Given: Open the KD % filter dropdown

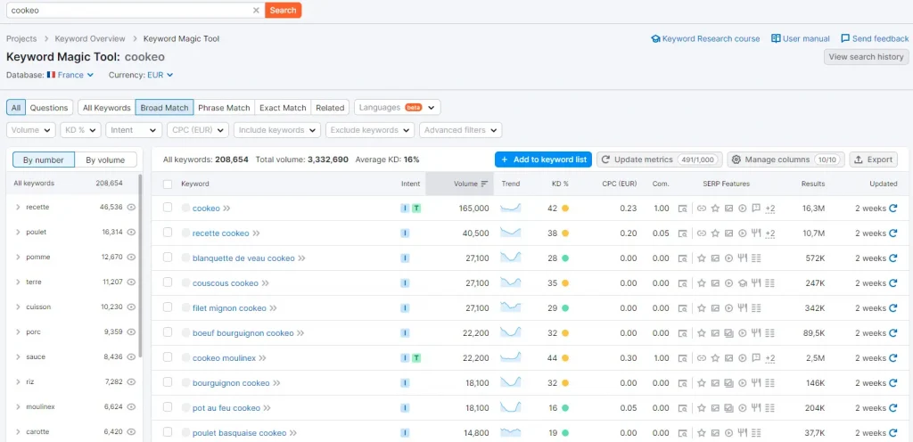Looking at the screenshot, I should click(80, 130).
